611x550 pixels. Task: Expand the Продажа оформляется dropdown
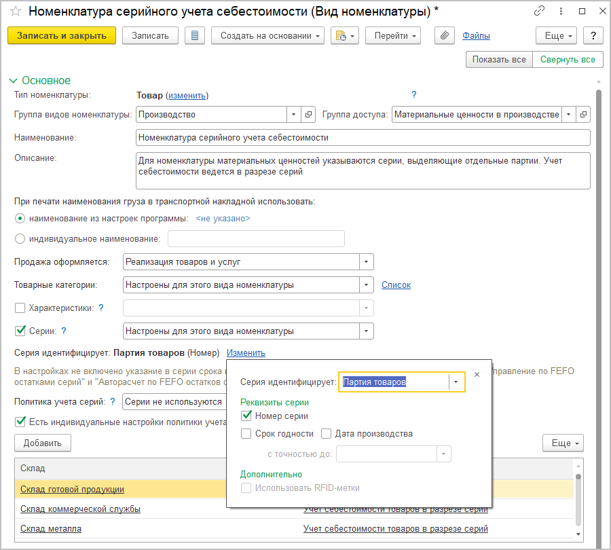(367, 261)
